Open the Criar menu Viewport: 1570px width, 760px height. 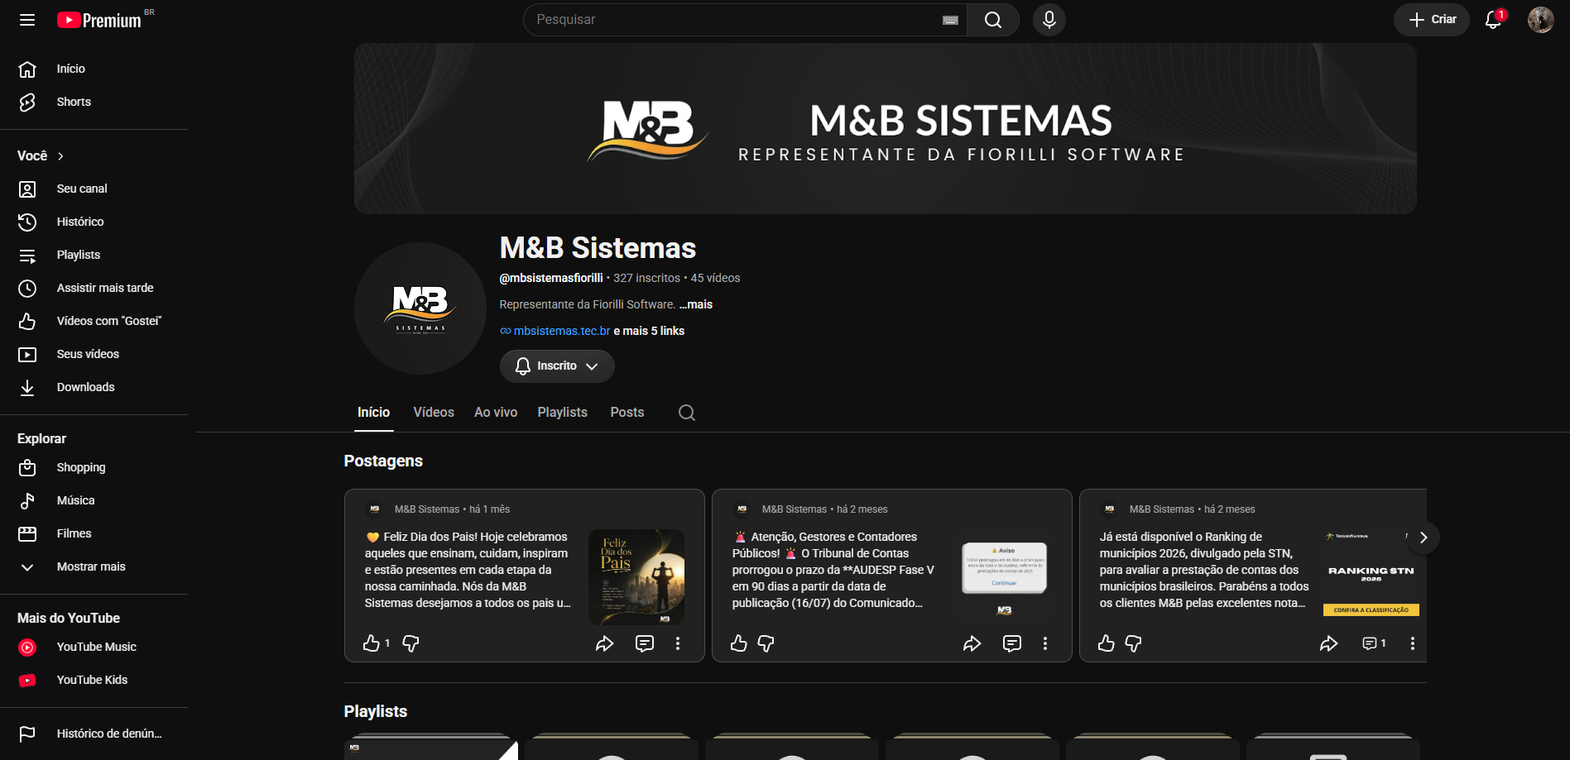pyautogui.click(x=1432, y=20)
